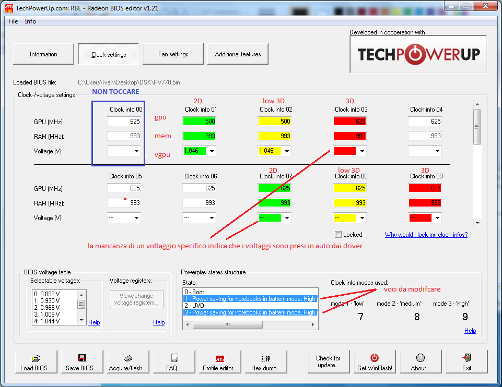Click the Get WinFlash power icon button
Viewport: 502px width, 387px height.
375,362
